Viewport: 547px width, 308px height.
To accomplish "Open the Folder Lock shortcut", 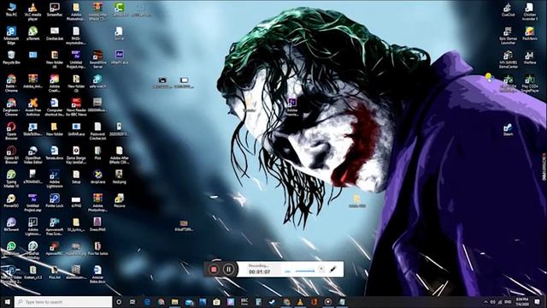I will tap(55, 200).
